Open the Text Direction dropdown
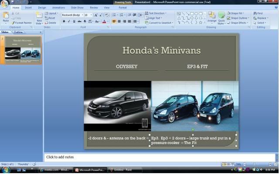Image resolution: width=279 pixels, height=174 pixels. [156, 13]
